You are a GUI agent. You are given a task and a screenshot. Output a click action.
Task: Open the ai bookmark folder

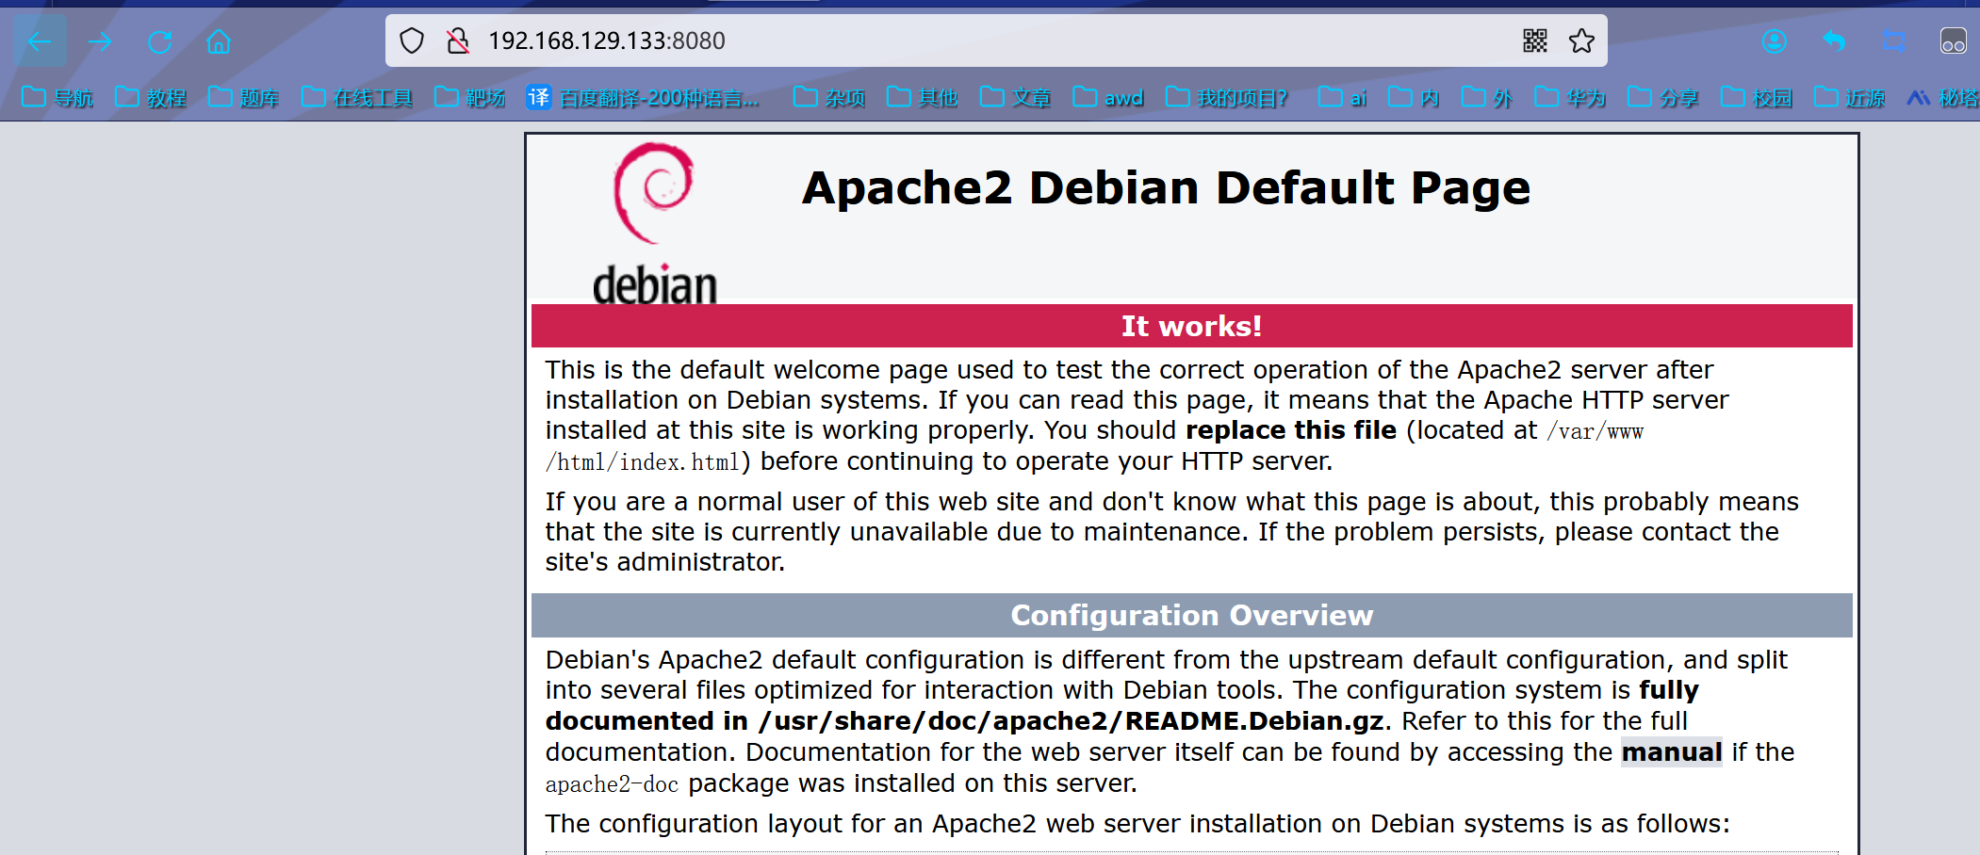pos(1343,97)
